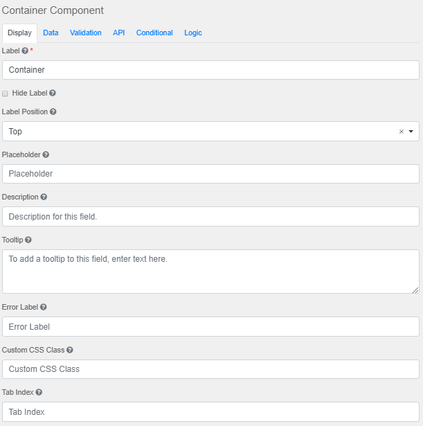Enable the Hide Label checkbox
This screenshot has height=426, width=423.
(x=6, y=93)
